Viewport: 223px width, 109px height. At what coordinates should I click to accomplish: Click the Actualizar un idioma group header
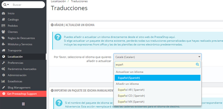click(x=130, y=72)
